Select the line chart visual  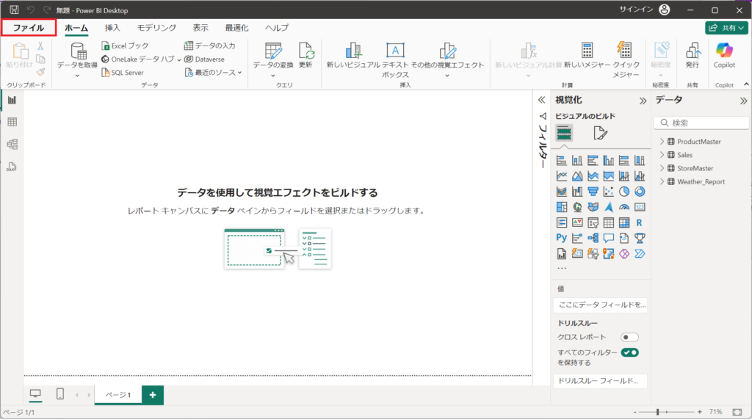coord(562,176)
